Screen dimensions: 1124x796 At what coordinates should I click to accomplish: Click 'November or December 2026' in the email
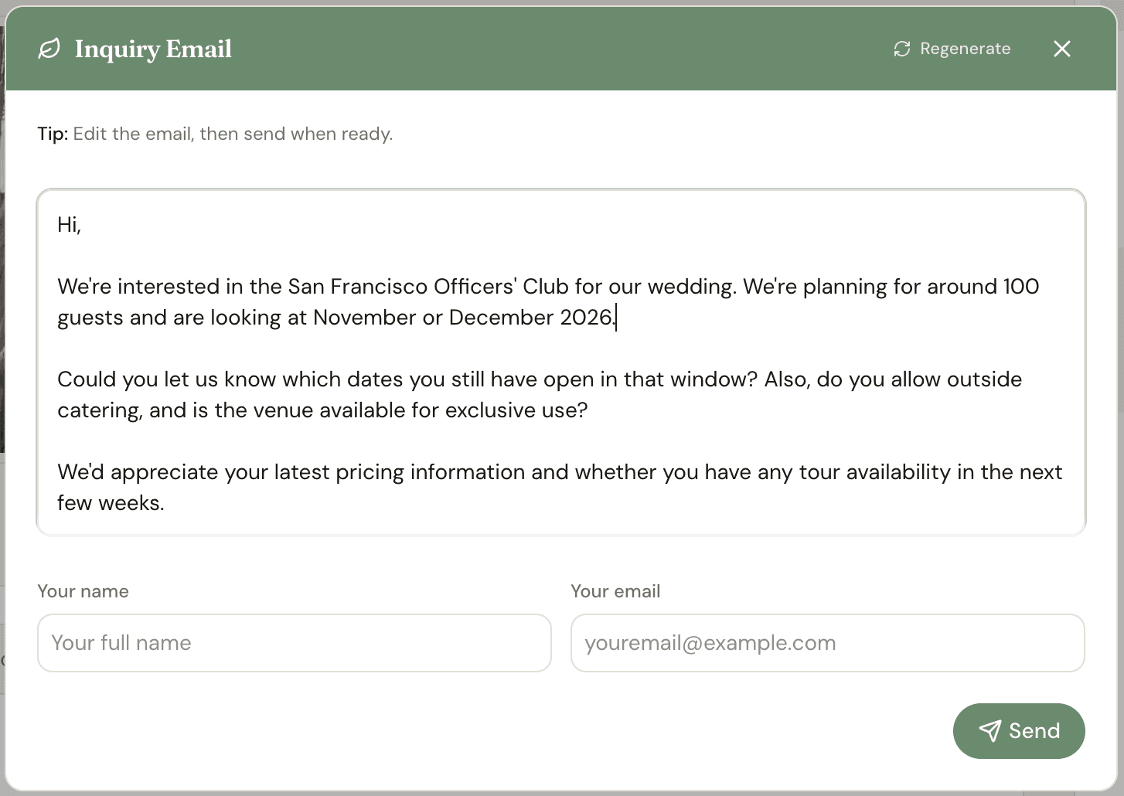tap(462, 318)
